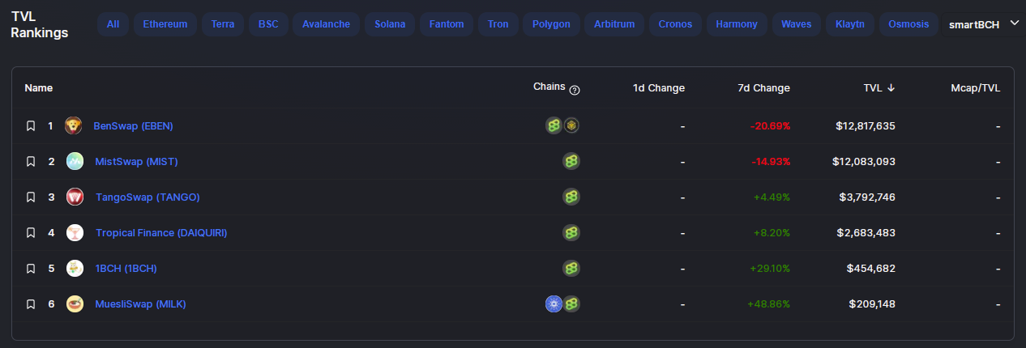Bookmark the MistSwap (MIST) row
1026x348 pixels.
tap(31, 162)
